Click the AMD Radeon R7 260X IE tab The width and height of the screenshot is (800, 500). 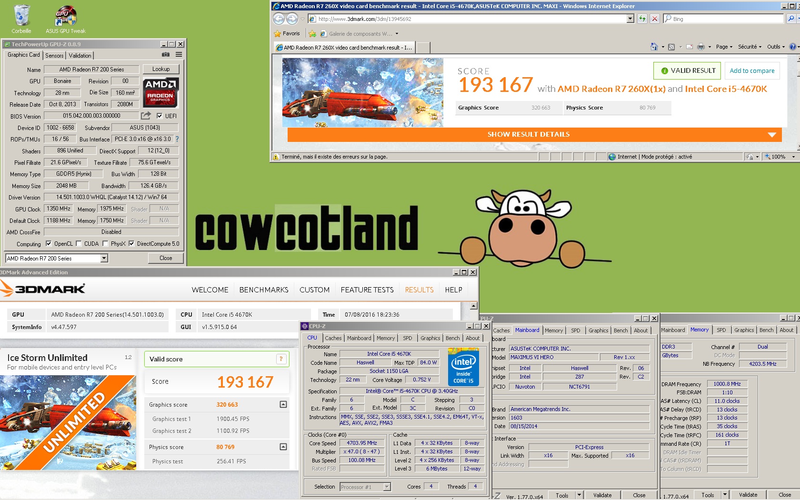[344, 48]
